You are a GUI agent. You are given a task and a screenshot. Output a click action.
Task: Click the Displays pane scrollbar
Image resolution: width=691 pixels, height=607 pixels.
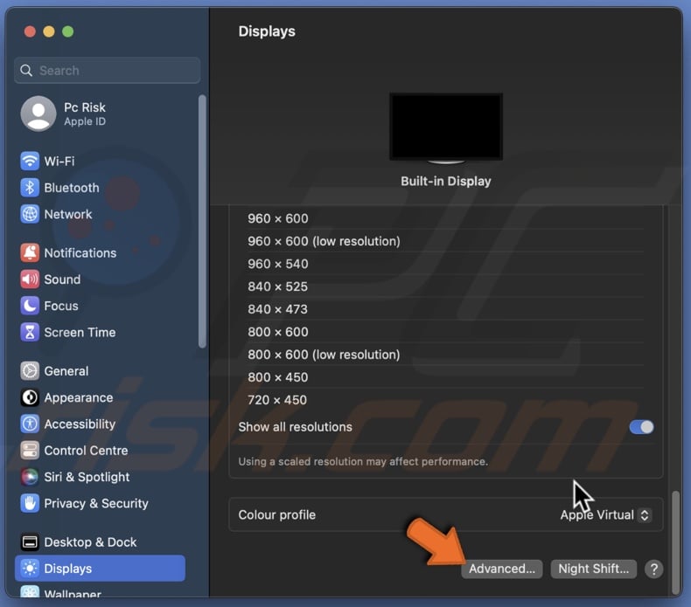[675, 542]
